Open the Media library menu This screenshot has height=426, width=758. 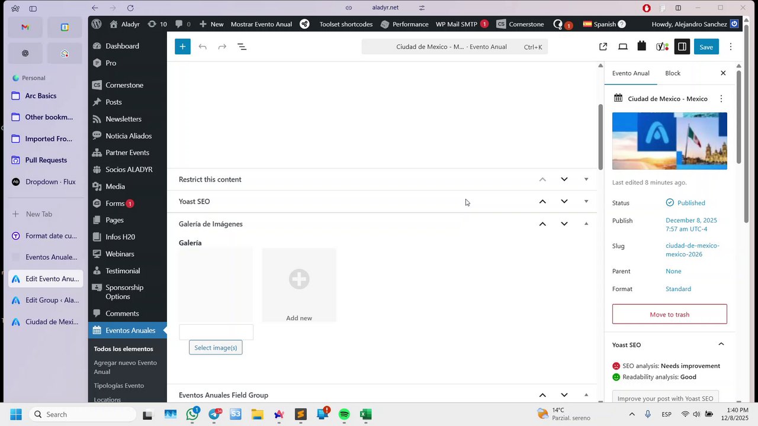pos(115,186)
